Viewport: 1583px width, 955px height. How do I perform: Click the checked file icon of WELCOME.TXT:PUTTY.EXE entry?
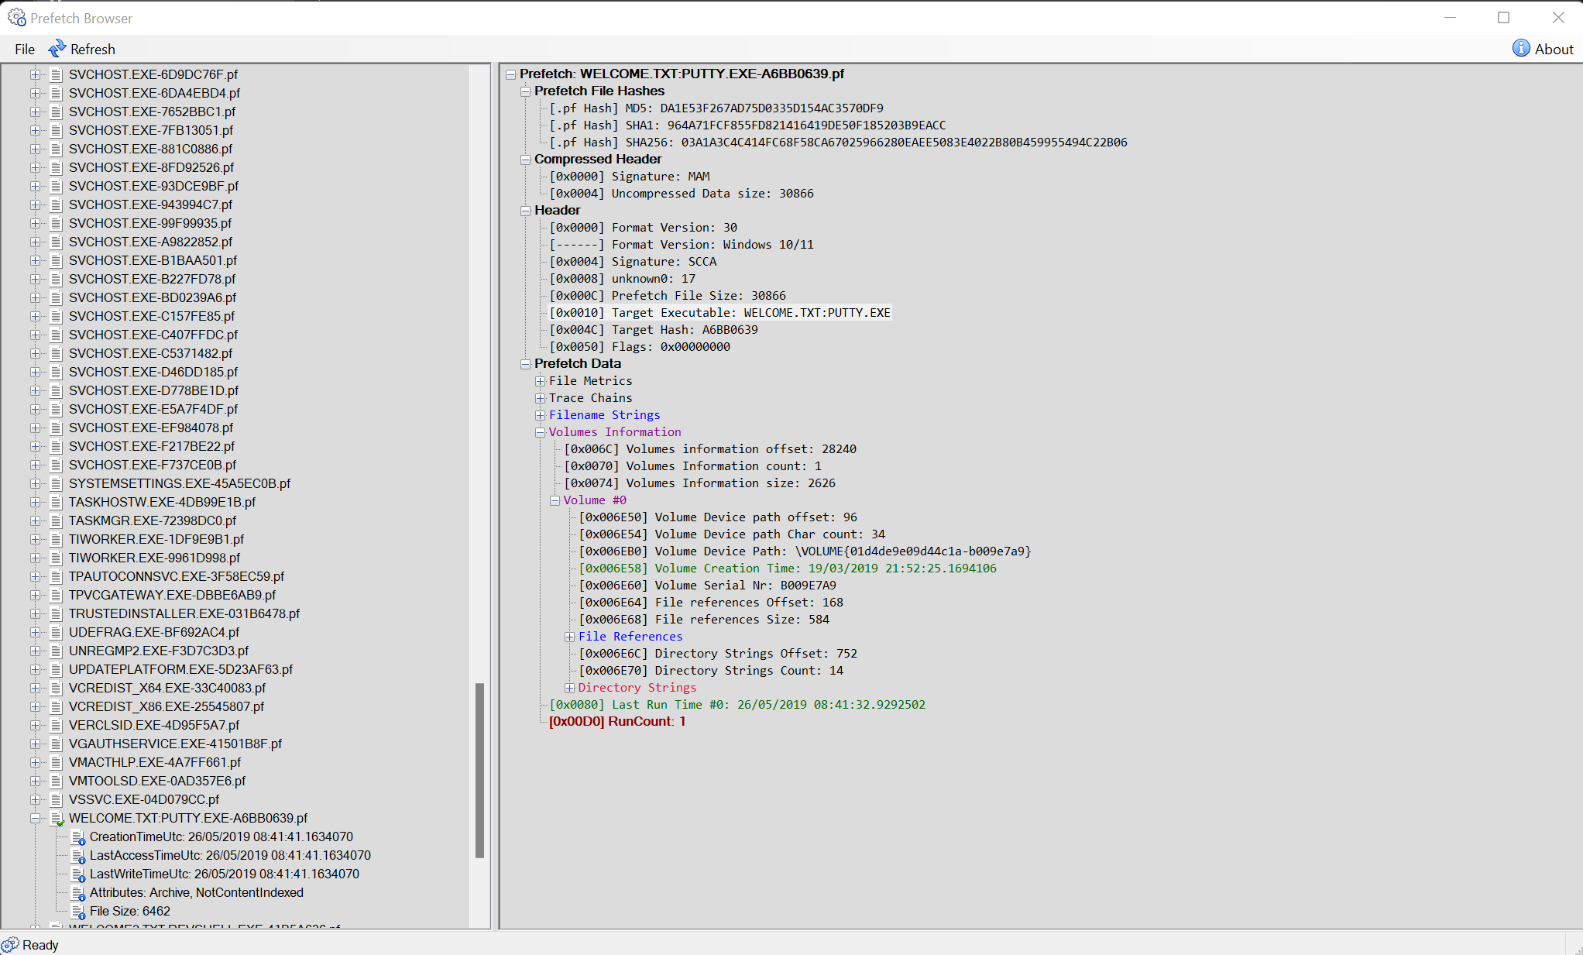pyautogui.click(x=57, y=819)
